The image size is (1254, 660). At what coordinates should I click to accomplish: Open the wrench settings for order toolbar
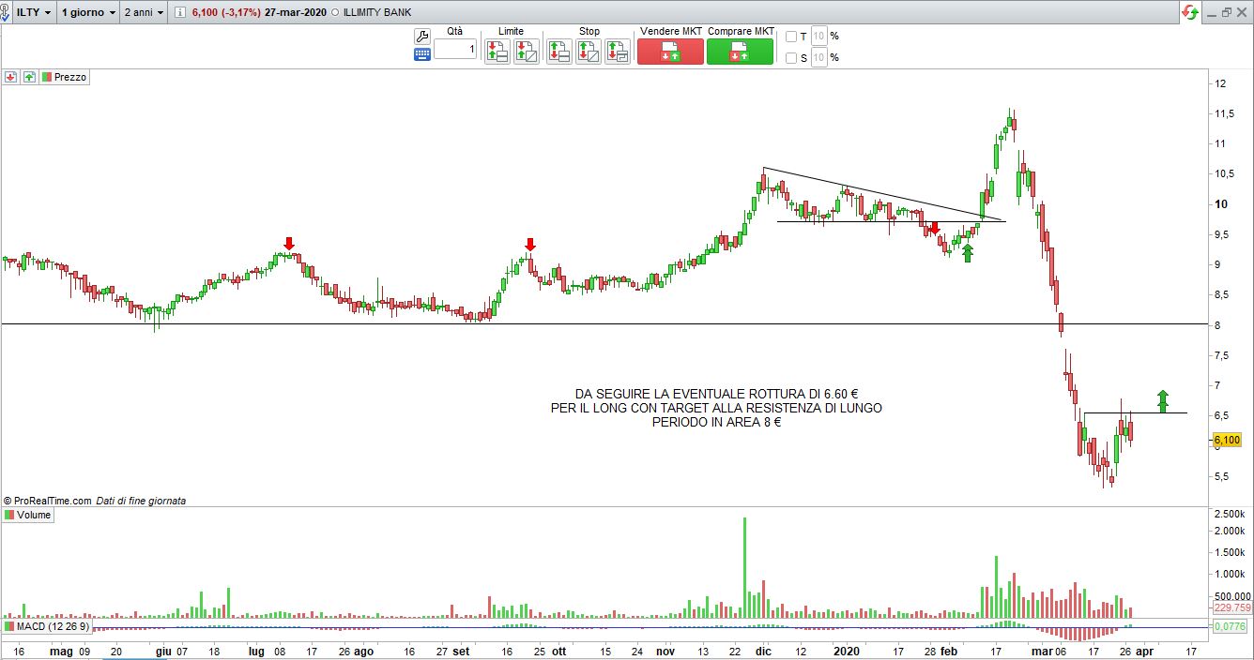(422, 37)
